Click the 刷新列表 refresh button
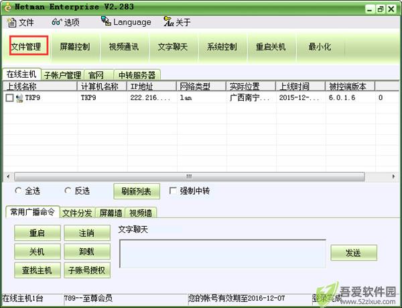Image resolution: width=402 pixels, height=308 pixels. tap(137, 191)
